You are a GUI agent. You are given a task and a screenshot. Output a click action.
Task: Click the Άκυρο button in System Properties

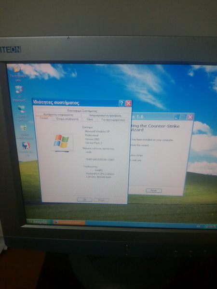(x=101, y=200)
